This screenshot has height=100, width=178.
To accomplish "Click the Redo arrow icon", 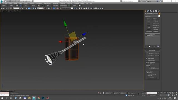I will point(4,8).
